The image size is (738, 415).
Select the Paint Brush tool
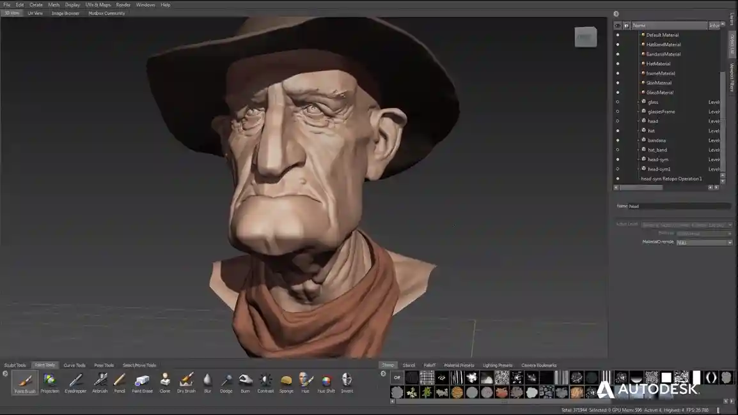click(x=25, y=381)
